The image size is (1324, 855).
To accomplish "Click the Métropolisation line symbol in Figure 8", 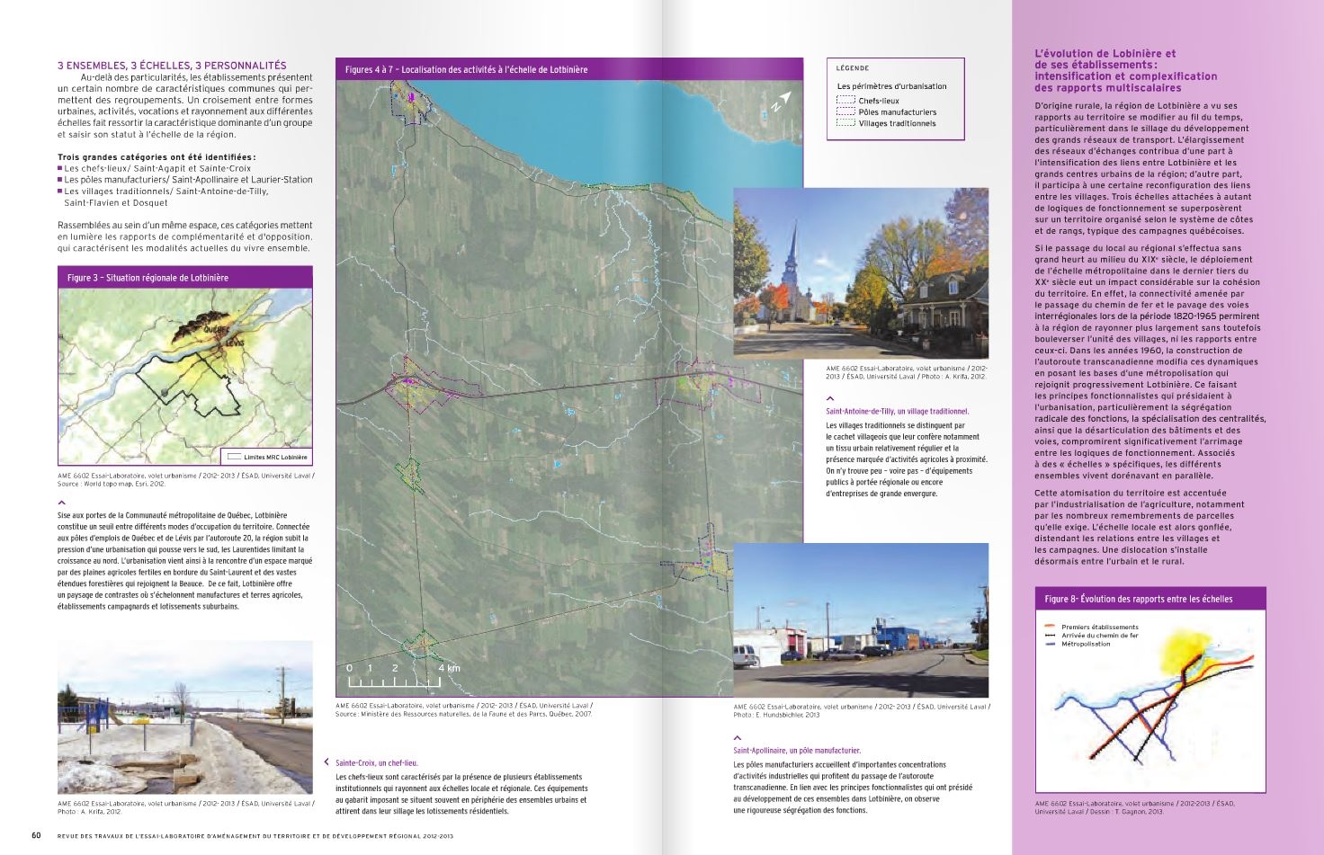I will 1050,644.
